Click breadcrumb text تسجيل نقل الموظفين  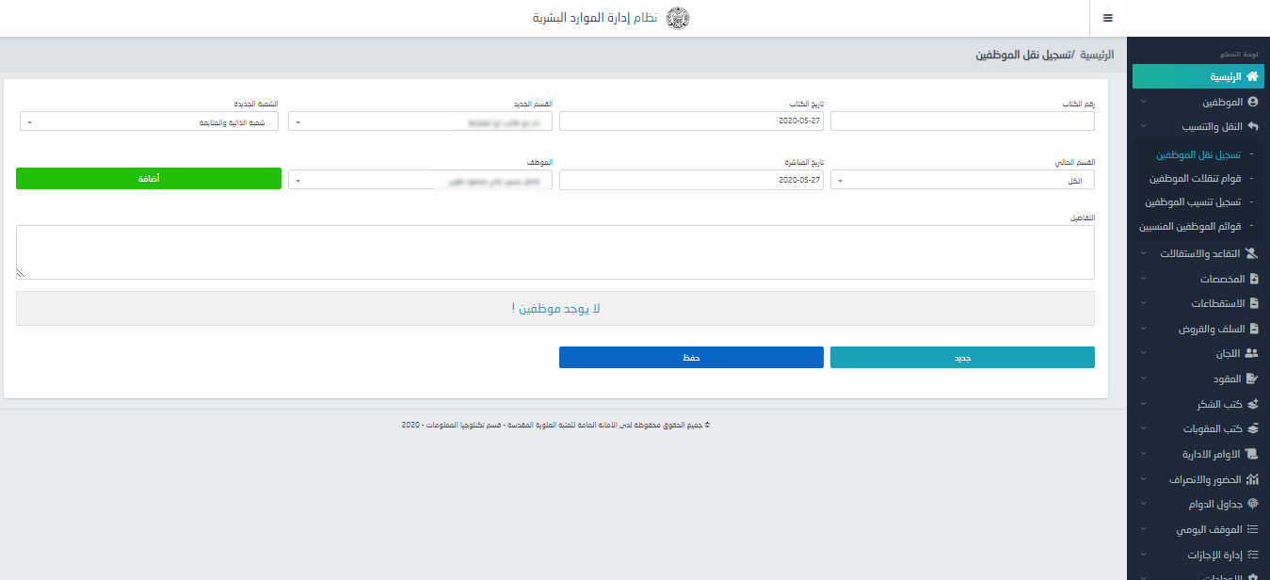[1022, 55]
